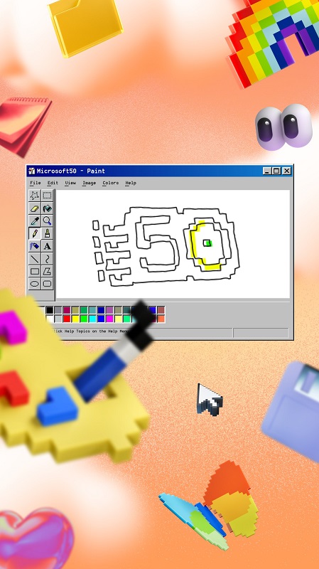This screenshot has height=569, width=319.
Task: Select the Ellipse shape tool
Action: coord(34,284)
